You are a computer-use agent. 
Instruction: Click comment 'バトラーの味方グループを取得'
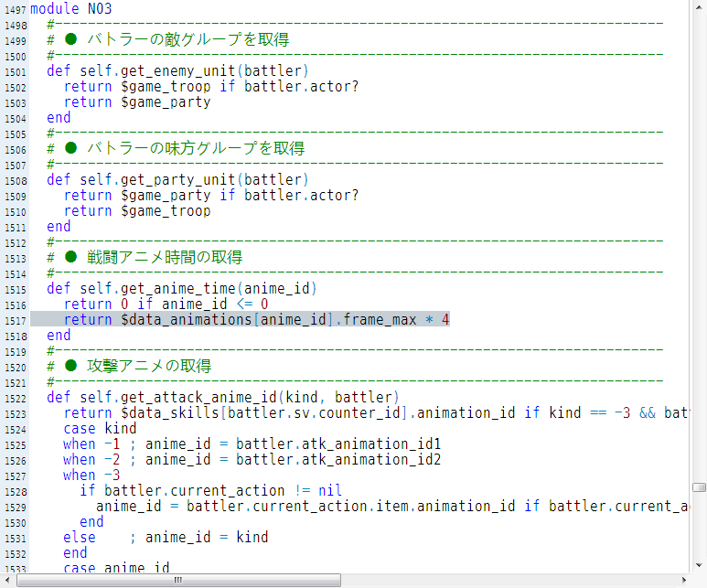tap(196, 148)
